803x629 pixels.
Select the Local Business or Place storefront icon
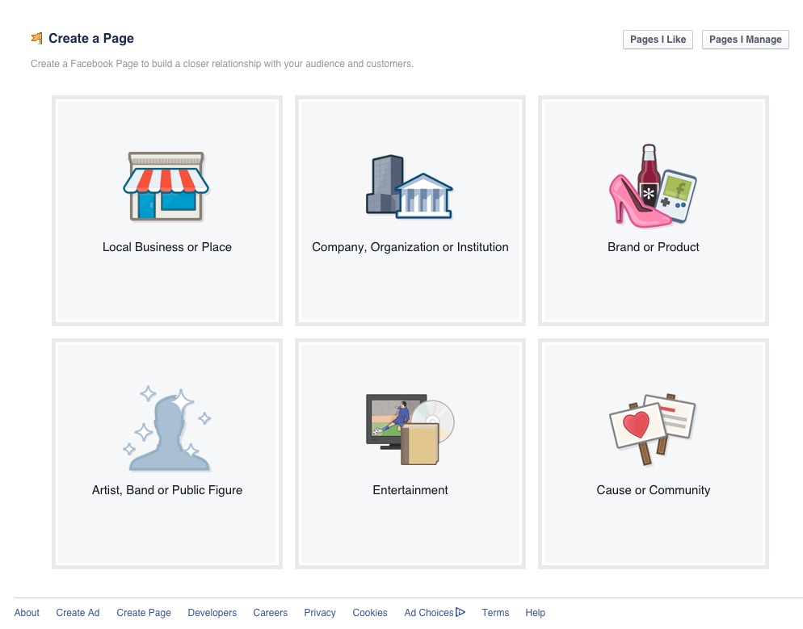point(166,187)
